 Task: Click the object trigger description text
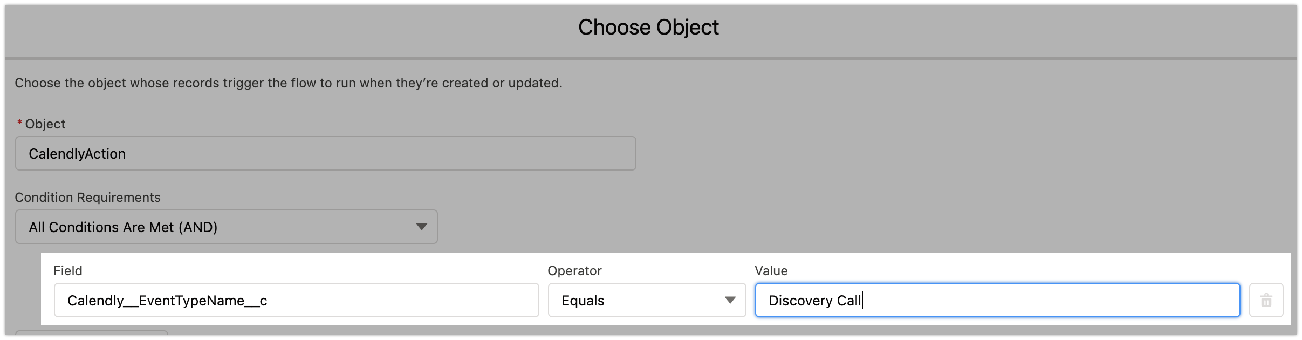[288, 83]
